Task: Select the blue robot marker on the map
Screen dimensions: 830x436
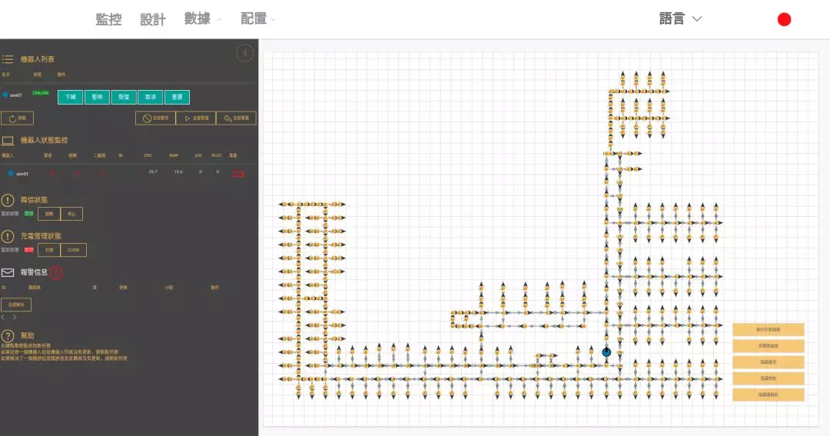Action: tap(606, 352)
